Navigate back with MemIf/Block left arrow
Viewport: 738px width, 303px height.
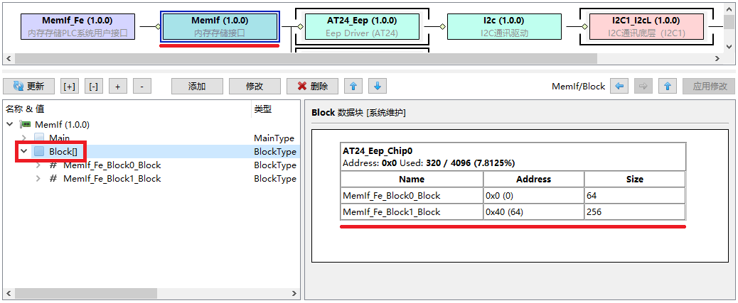619,87
